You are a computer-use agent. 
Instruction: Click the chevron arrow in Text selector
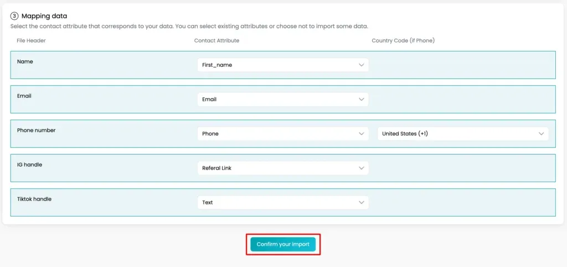click(361, 202)
